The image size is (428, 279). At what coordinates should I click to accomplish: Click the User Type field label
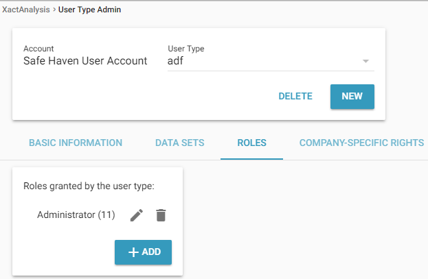click(185, 49)
